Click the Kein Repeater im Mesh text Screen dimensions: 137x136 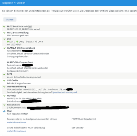coord(17,114)
